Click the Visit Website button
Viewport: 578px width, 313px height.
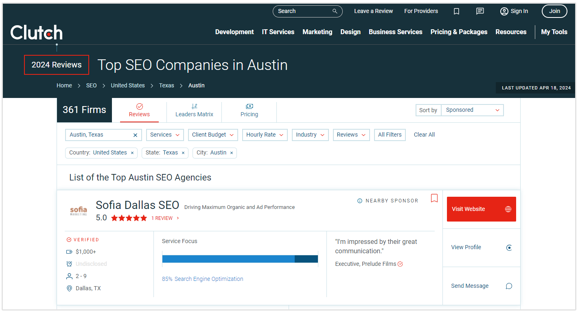point(481,209)
